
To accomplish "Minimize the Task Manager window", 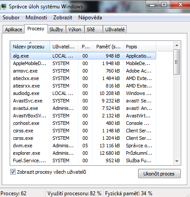I will [152, 5].
